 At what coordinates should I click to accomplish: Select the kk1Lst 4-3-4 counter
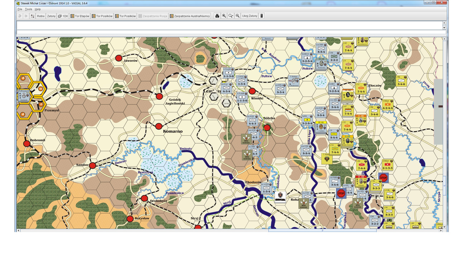(x=226, y=88)
